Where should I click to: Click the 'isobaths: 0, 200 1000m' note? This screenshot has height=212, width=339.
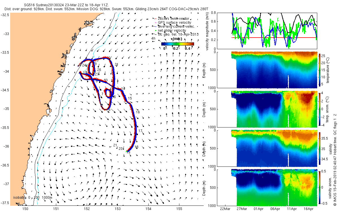tap(33, 197)
